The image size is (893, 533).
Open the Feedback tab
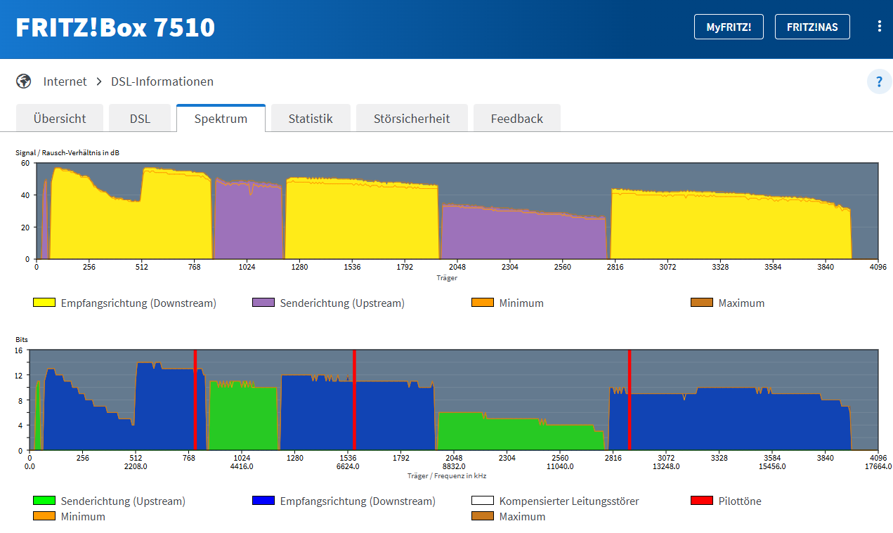pos(516,119)
